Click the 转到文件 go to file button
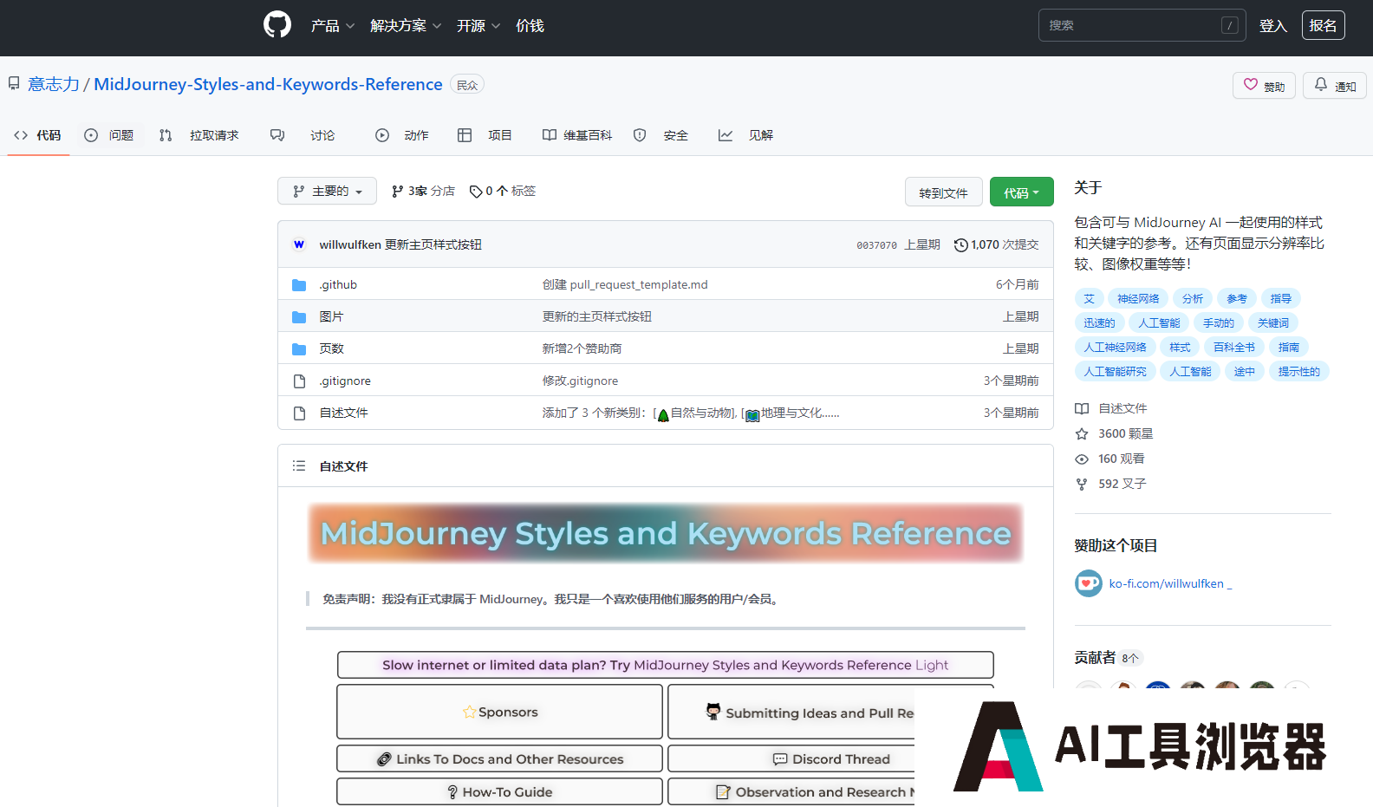 click(943, 192)
